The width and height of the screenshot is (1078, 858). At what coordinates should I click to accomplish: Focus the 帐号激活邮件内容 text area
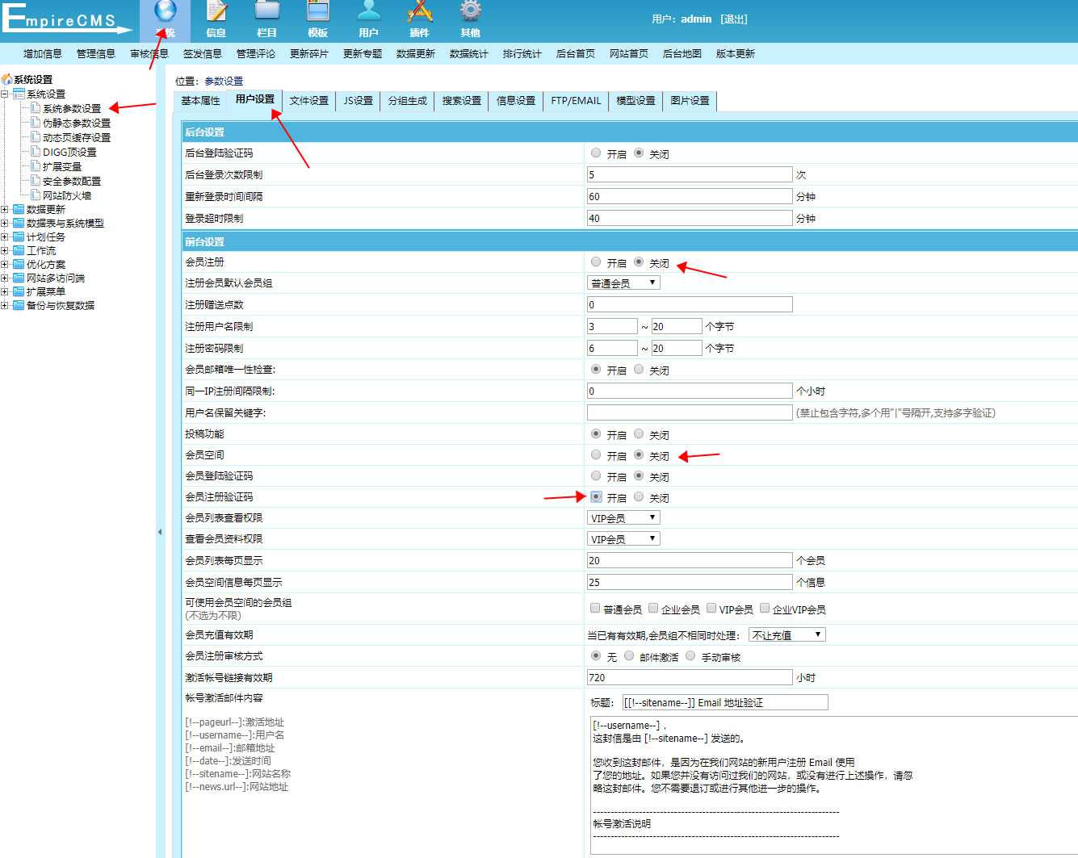pos(834,785)
